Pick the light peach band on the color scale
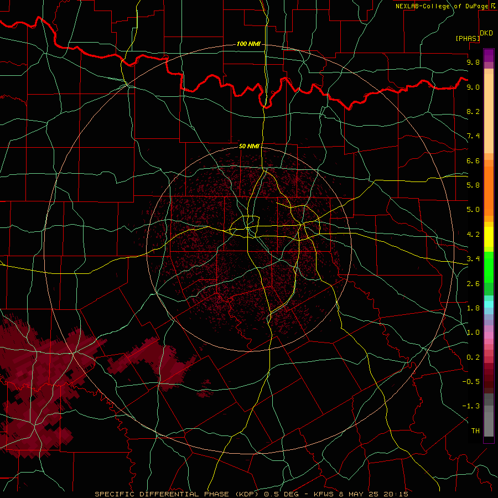Viewport: 498px width, 498px height. tap(489, 113)
